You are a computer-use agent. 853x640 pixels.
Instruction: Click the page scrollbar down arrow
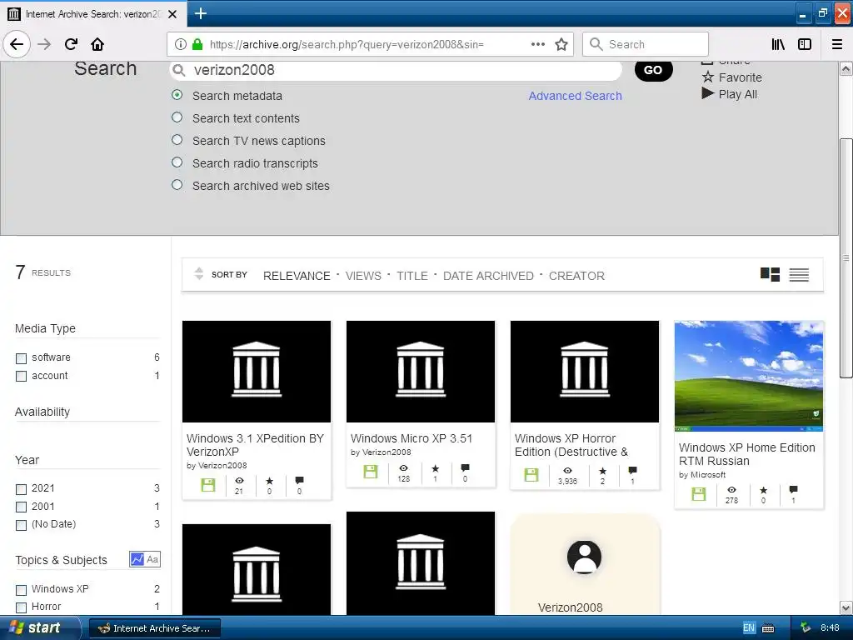point(846,607)
